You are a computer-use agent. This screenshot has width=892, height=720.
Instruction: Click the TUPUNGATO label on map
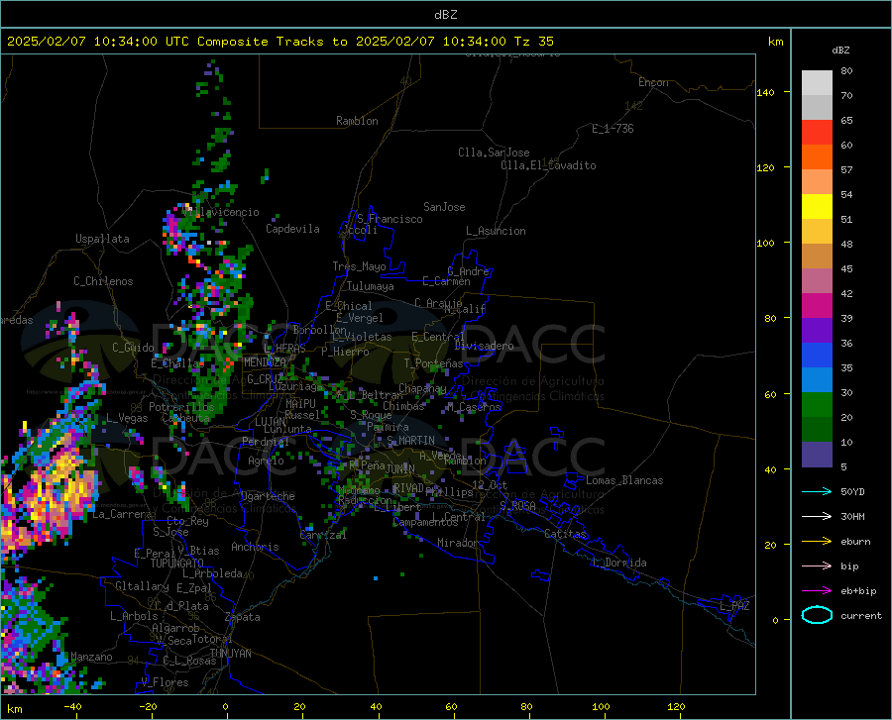[177, 564]
